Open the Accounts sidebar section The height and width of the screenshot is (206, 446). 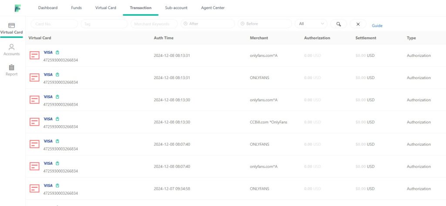(x=11, y=50)
